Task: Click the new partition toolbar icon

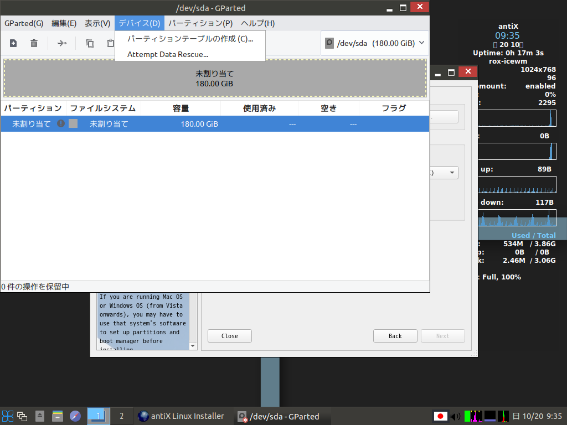Action: click(13, 43)
